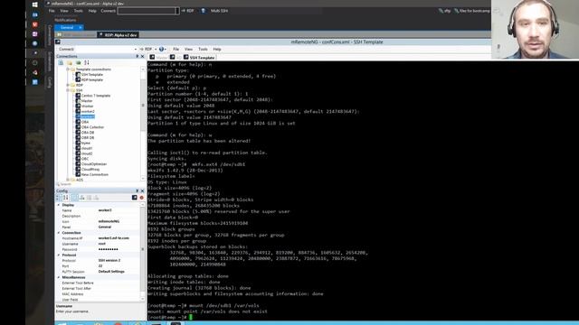
Task: Expand the AOS folder in connections tree
Action: tap(68, 180)
